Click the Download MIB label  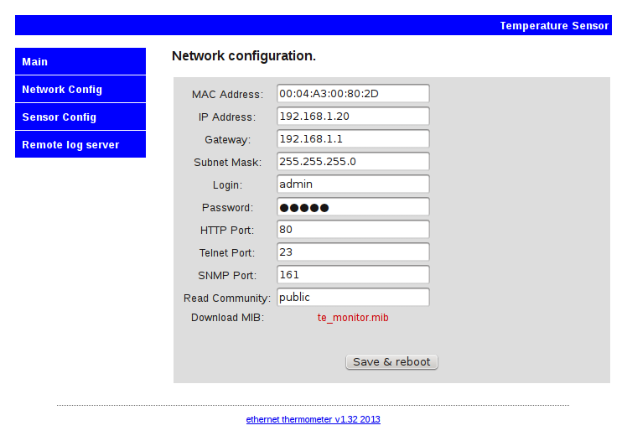click(x=227, y=318)
